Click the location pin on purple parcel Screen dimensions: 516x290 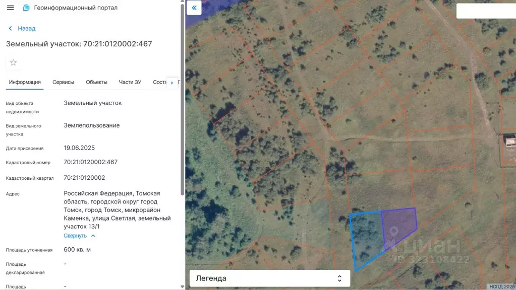394,230
